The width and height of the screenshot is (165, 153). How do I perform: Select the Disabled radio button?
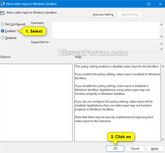pyautogui.click(x=3, y=38)
